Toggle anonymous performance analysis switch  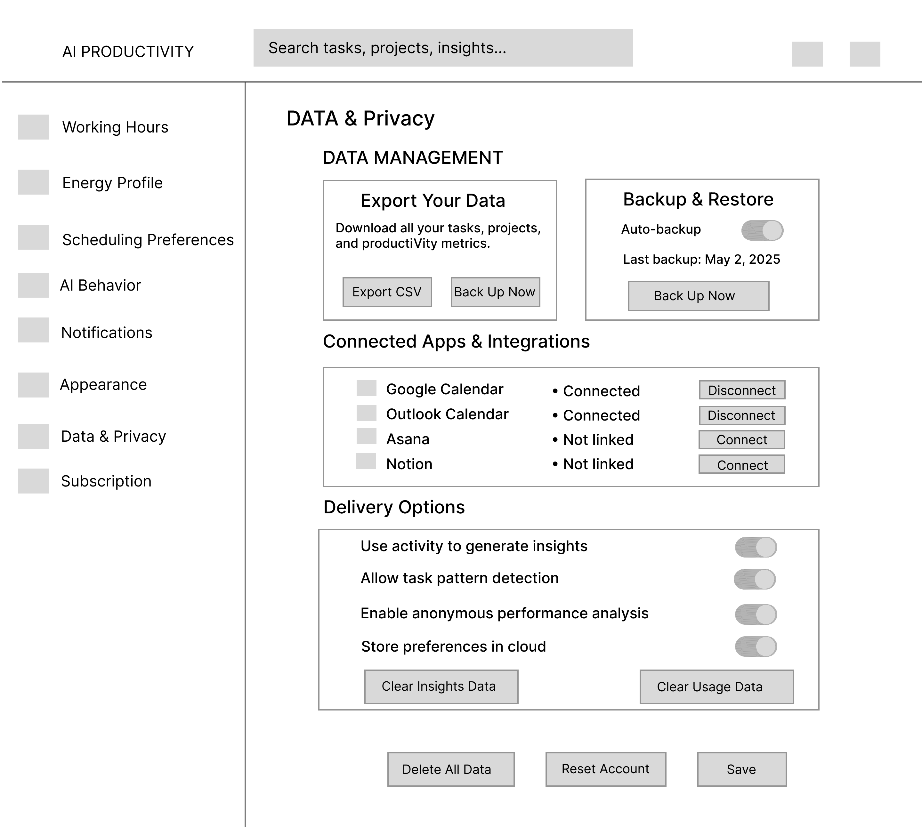point(756,614)
